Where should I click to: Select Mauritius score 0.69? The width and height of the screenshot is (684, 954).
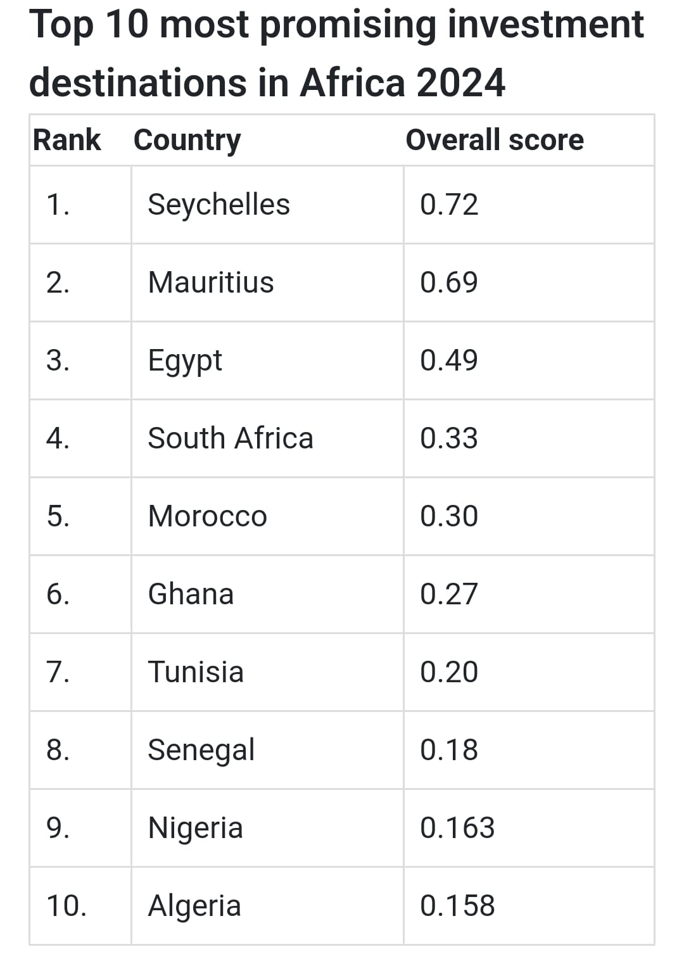click(x=449, y=283)
